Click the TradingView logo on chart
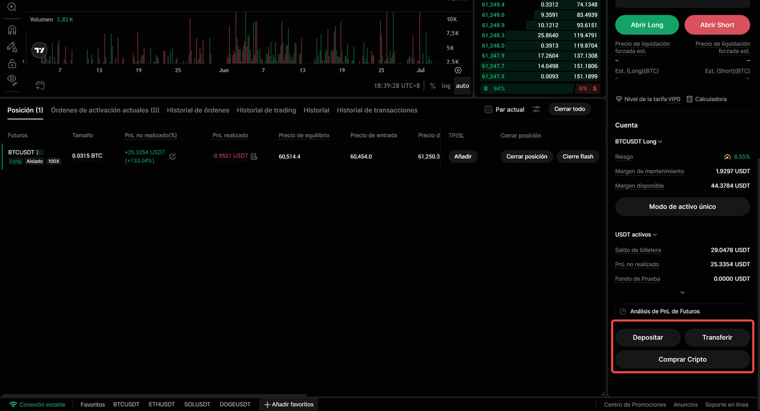This screenshot has width=760, height=411. [x=39, y=50]
